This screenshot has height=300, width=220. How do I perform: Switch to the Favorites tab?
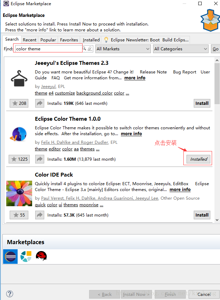[69, 40]
